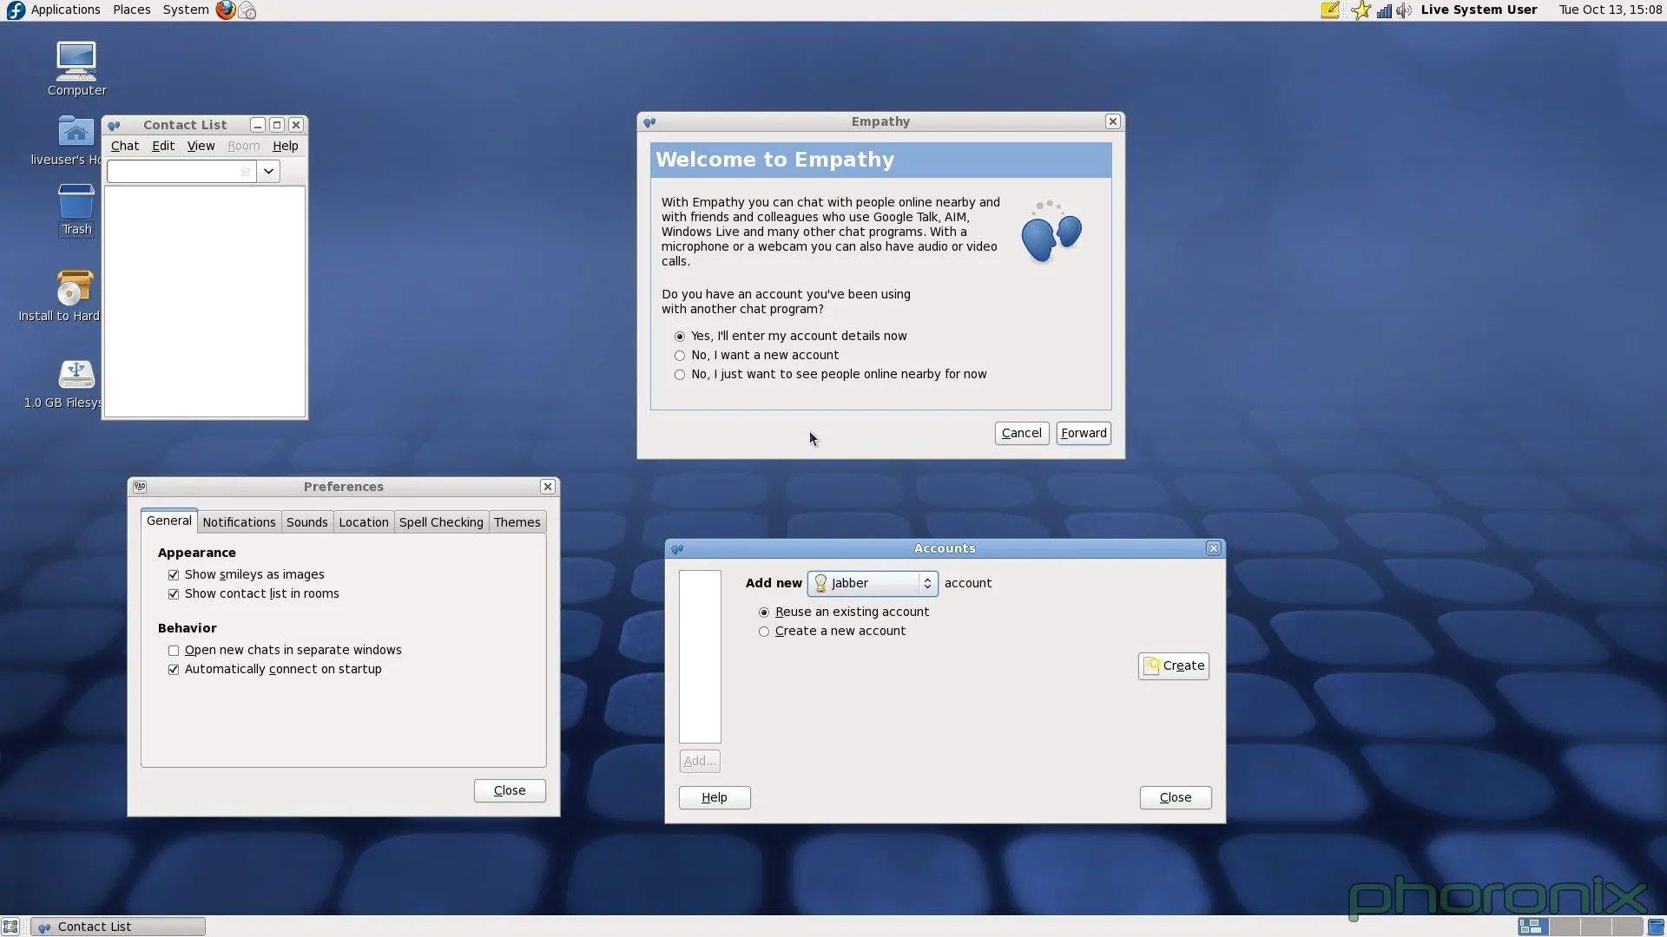Switch to the General tab in Preferences

(x=168, y=521)
